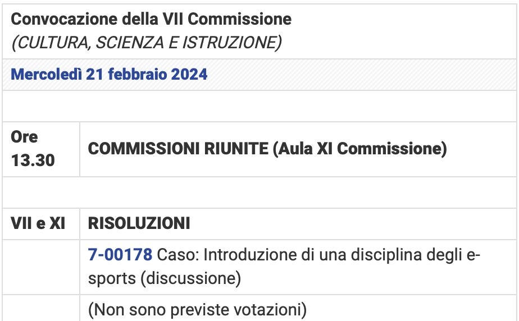
Task: Select the Ore 13.30 time cell
Action: tap(33, 149)
